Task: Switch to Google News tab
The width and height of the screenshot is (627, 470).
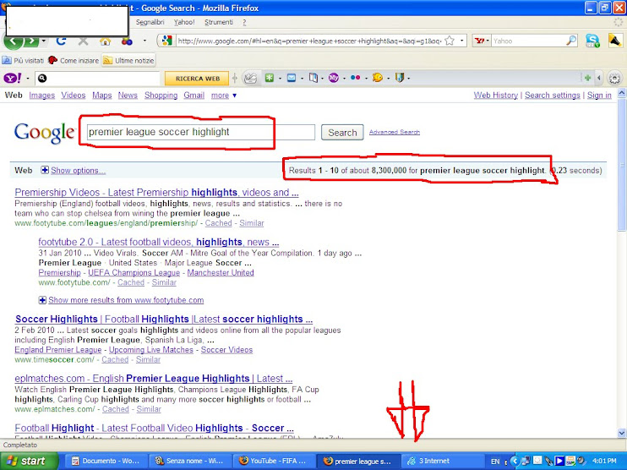Action: click(128, 96)
